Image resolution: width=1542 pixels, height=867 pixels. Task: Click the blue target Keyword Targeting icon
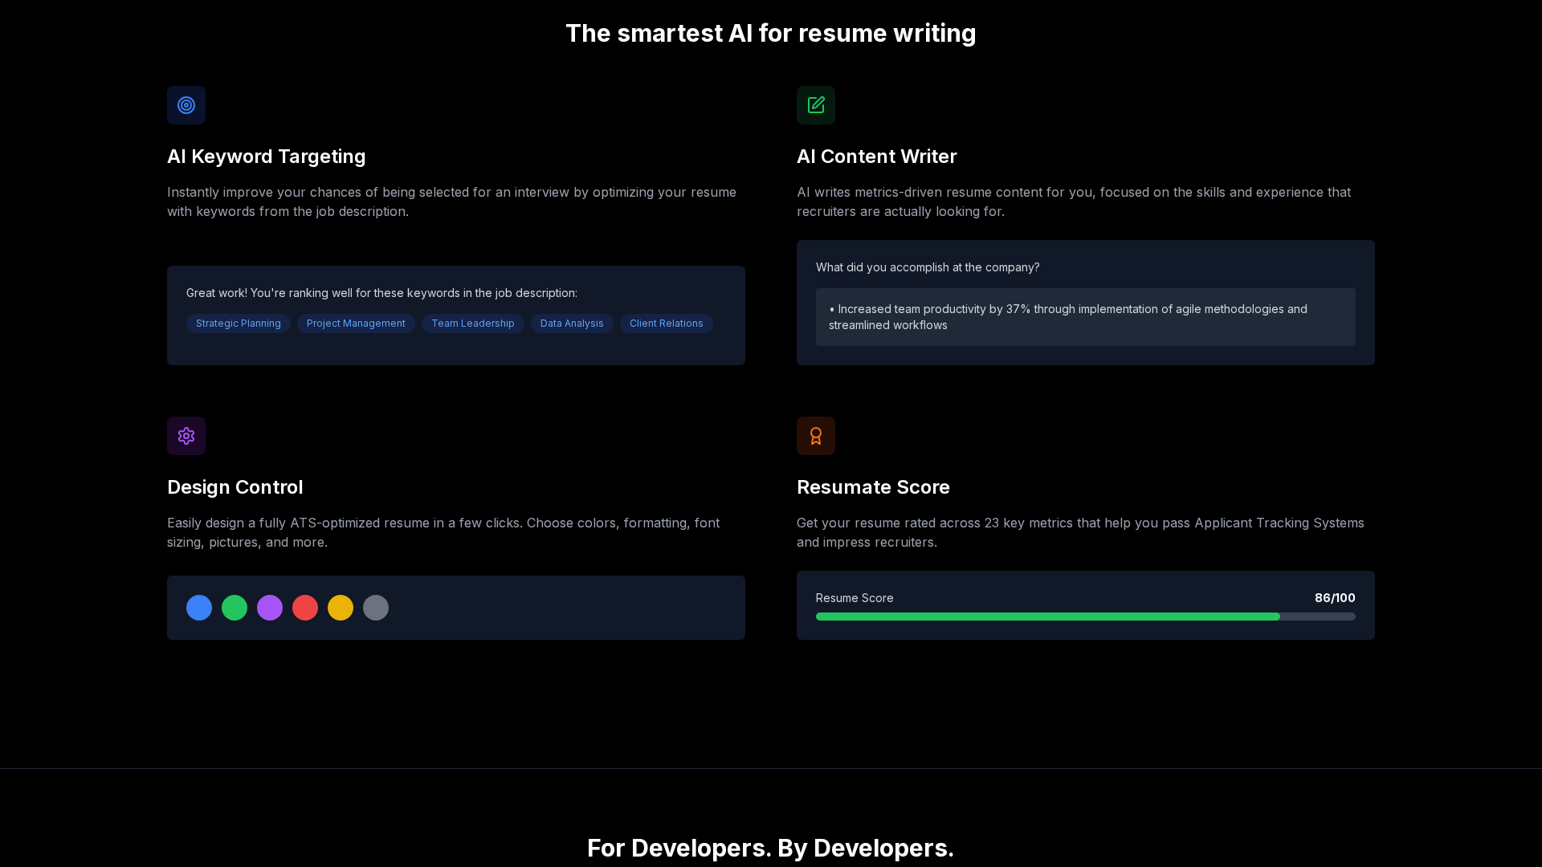tap(186, 105)
